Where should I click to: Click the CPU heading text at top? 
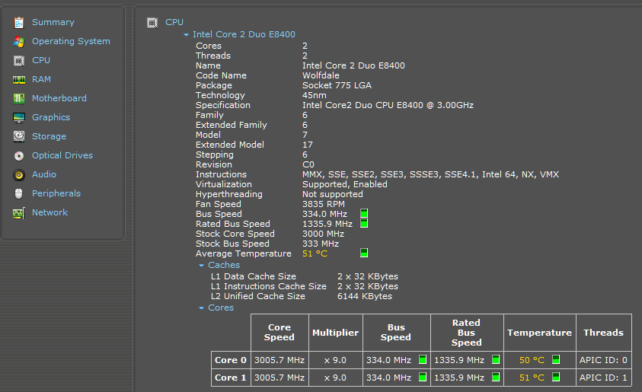pyautogui.click(x=174, y=22)
